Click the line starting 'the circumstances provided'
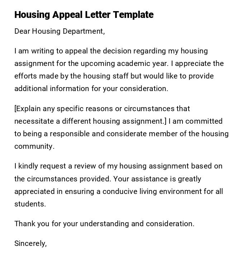Image resolution: width=251 pixels, height=266 pixels. pyautogui.click(x=108, y=179)
